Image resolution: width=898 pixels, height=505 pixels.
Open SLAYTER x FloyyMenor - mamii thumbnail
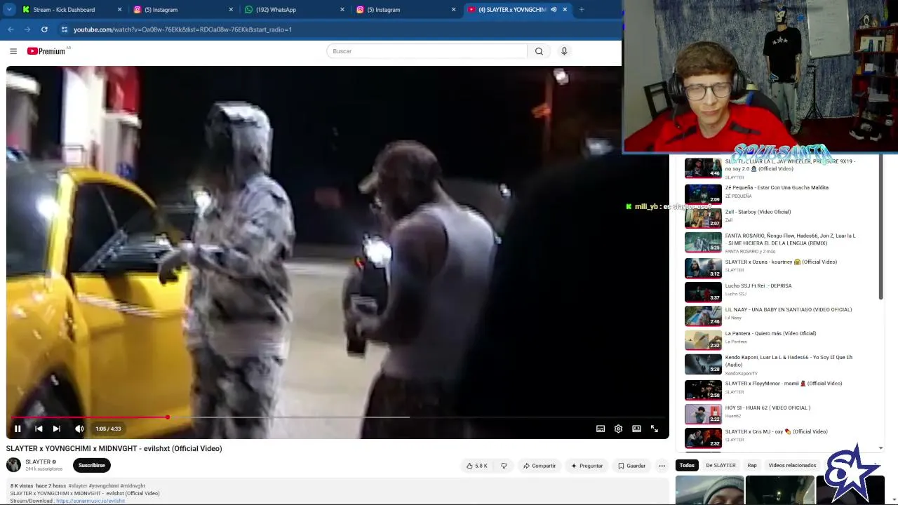click(x=703, y=390)
